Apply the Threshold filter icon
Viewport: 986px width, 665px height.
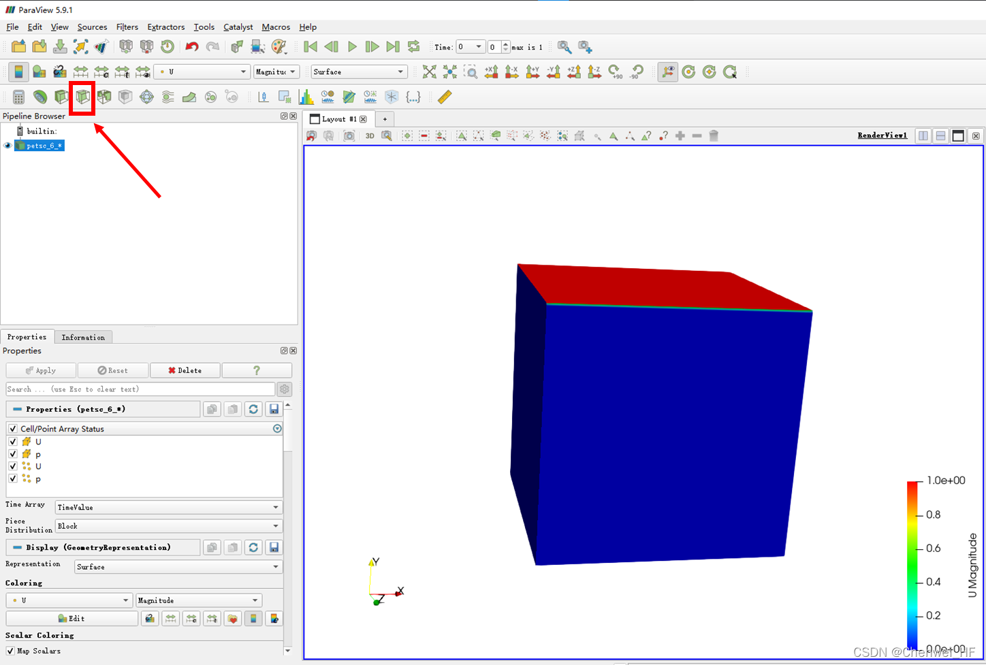(104, 97)
